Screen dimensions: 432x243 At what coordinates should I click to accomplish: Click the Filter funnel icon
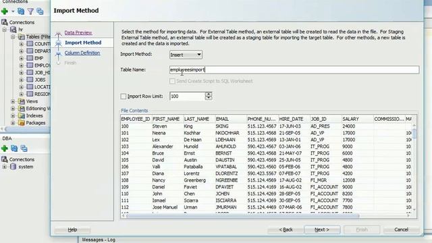pos(30,11)
